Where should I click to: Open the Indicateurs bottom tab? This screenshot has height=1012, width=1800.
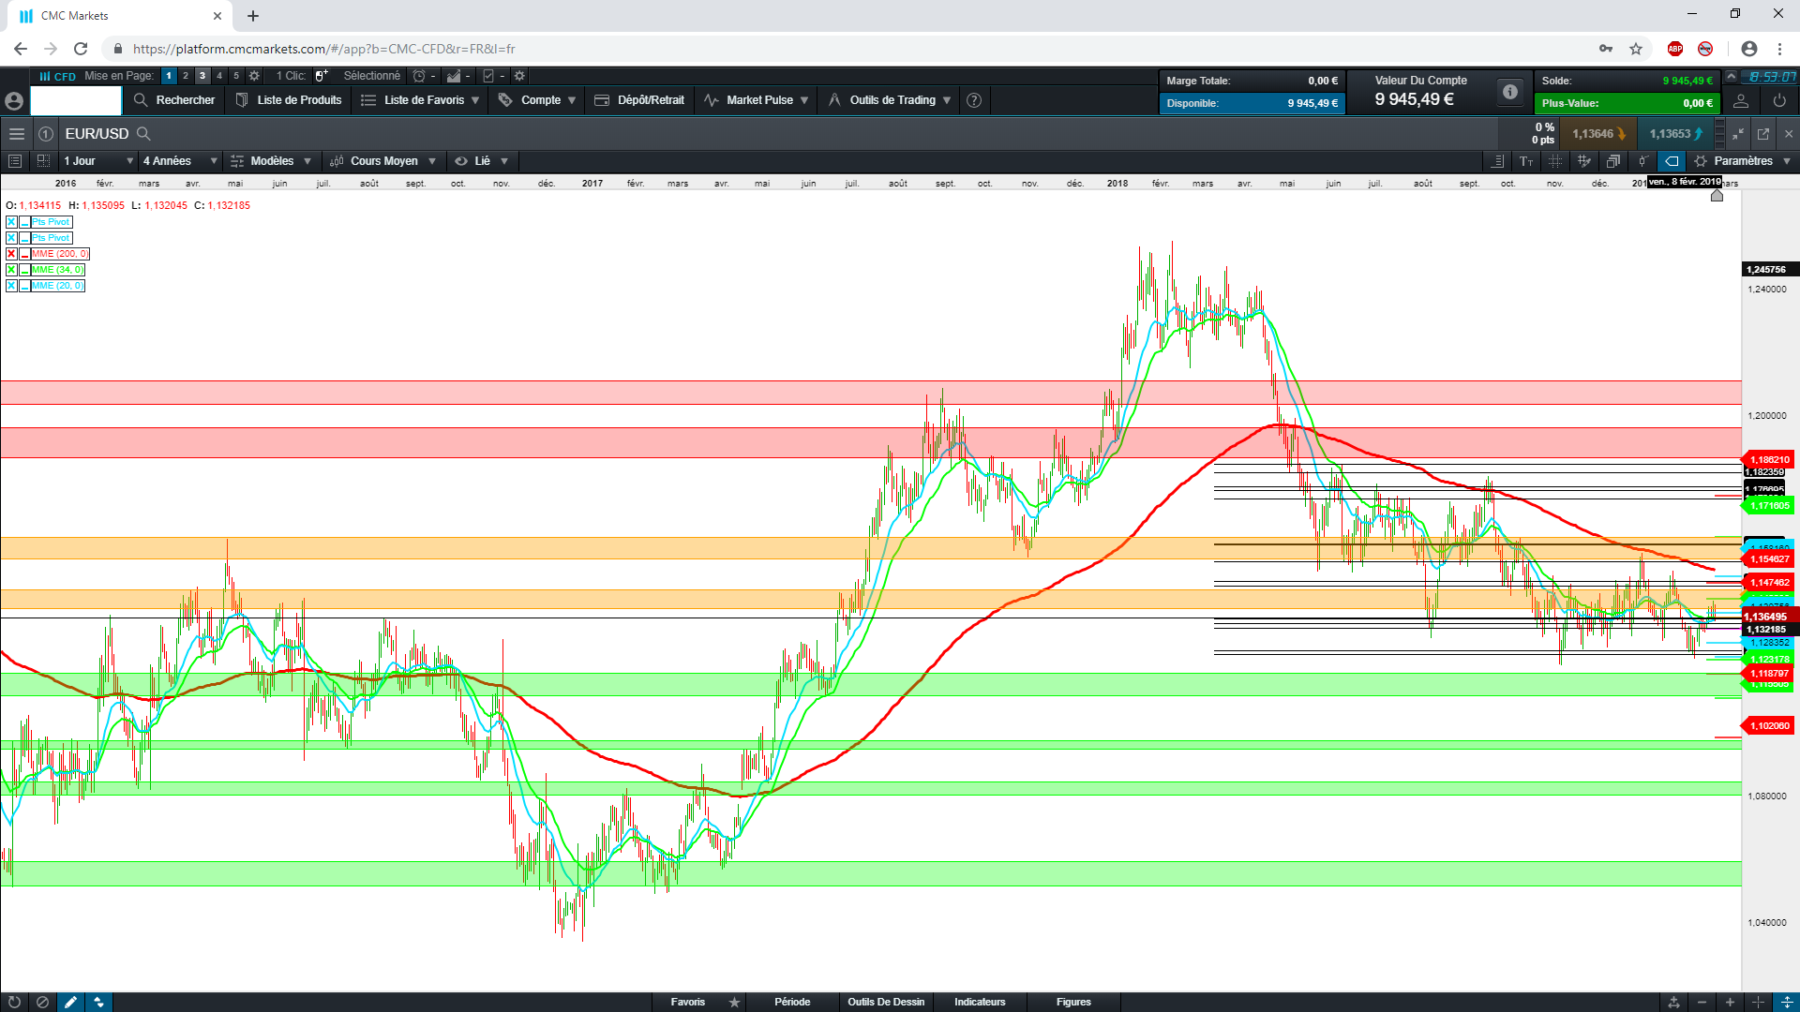tap(980, 1002)
